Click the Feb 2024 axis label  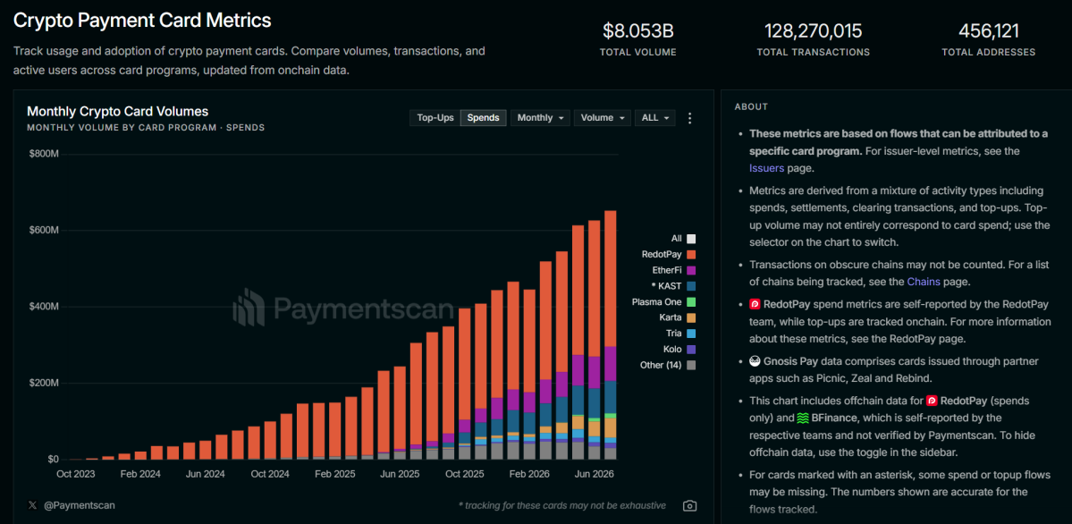click(140, 473)
